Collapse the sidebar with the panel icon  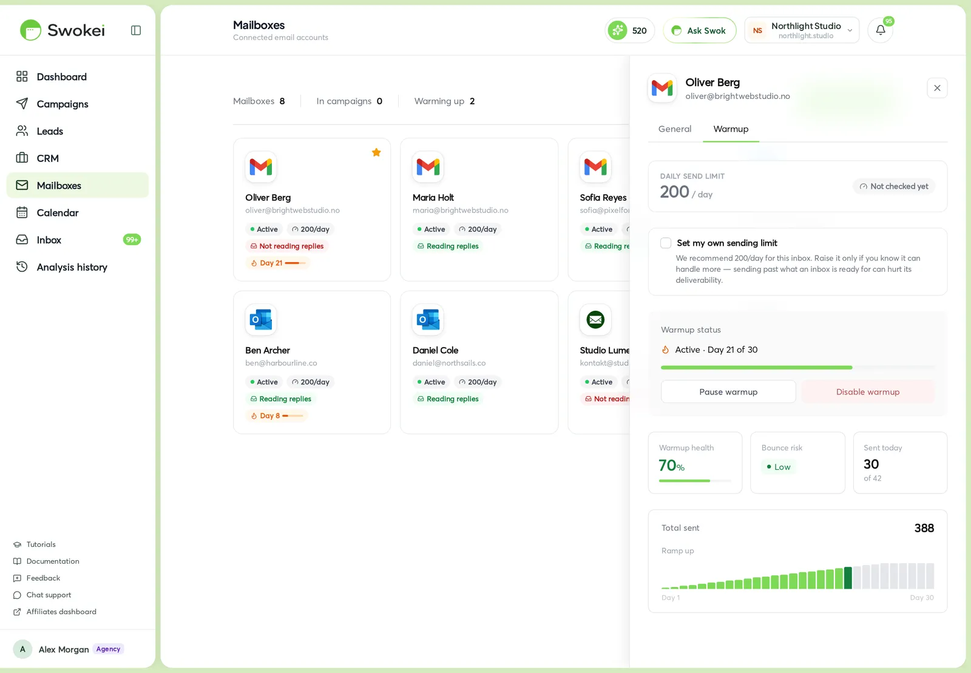(136, 30)
